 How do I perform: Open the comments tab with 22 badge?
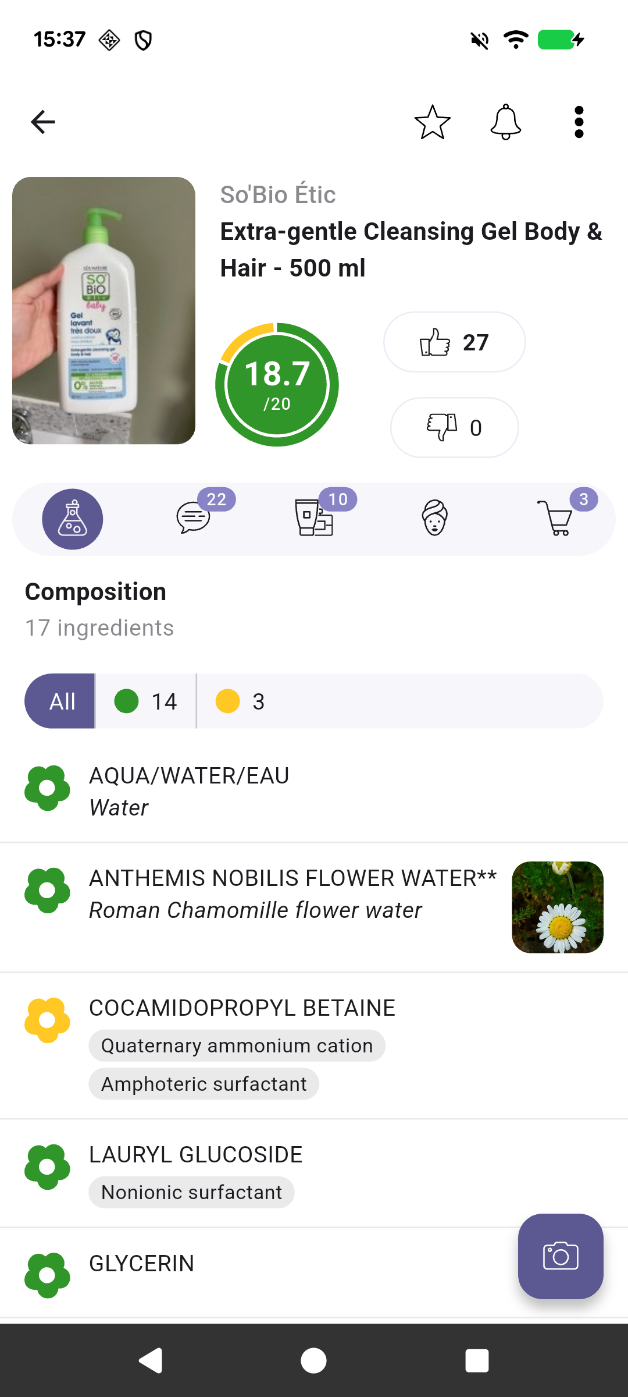[194, 517]
